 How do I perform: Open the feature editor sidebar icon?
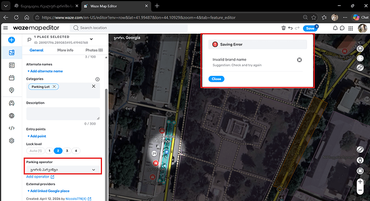pos(12,52)
